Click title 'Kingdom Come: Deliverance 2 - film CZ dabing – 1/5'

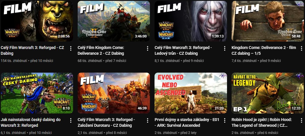pos(264,50)
